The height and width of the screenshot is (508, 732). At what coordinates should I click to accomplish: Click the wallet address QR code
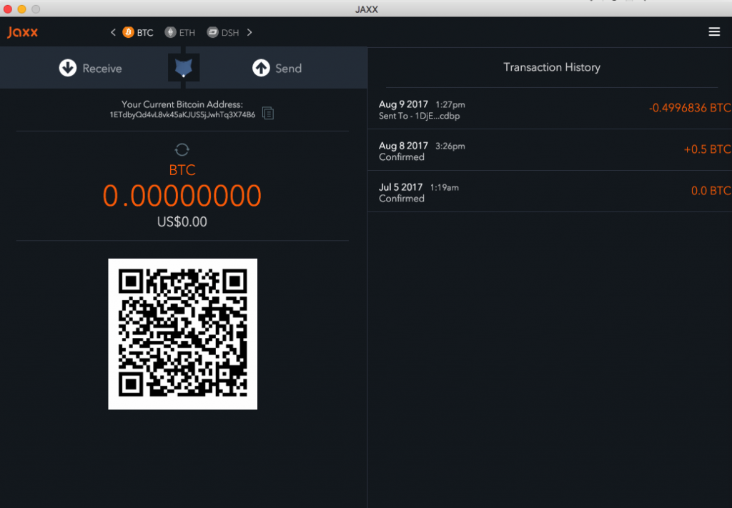[x=182, y=334]
